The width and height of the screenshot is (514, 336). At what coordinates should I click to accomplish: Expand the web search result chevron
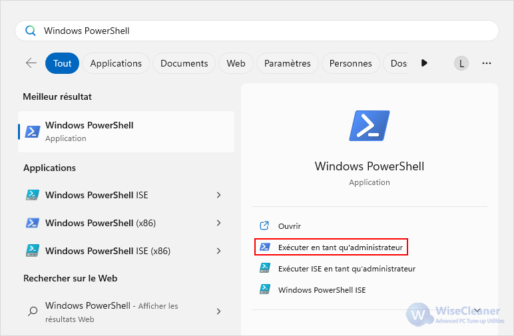point(218,311)
